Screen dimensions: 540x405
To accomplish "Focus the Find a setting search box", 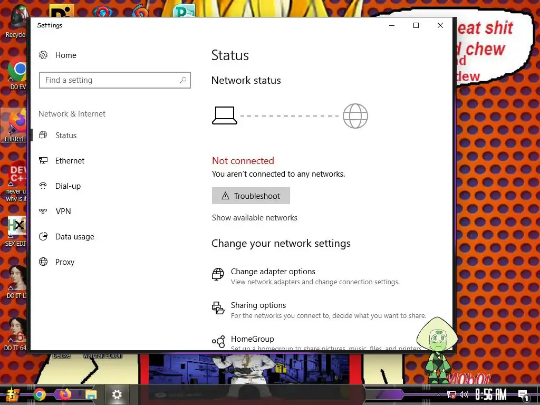I will point(114,80).
